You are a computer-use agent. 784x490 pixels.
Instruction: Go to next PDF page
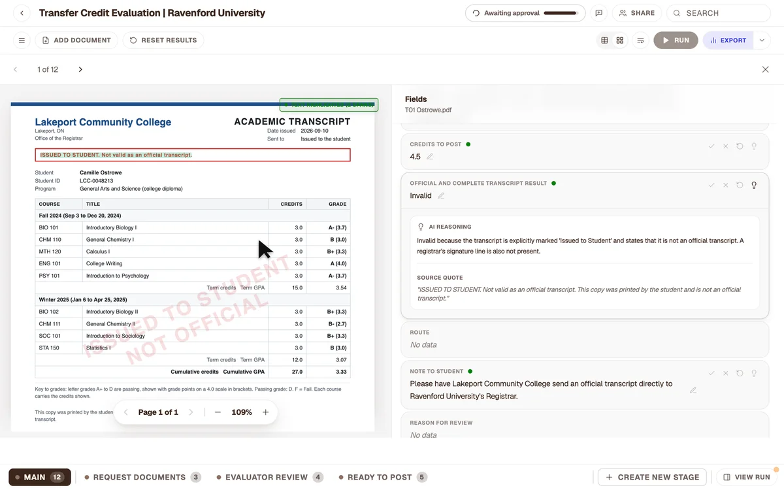(191, 412)
